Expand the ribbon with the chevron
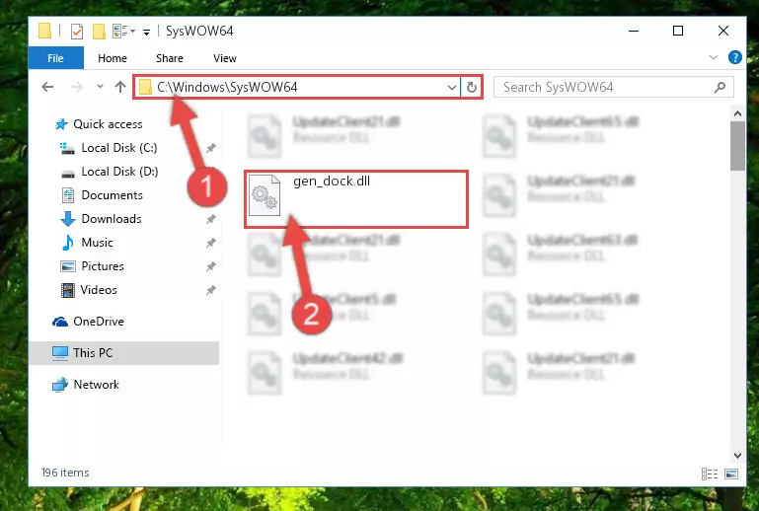Viewport: 759px width, 511px height. 713,57
